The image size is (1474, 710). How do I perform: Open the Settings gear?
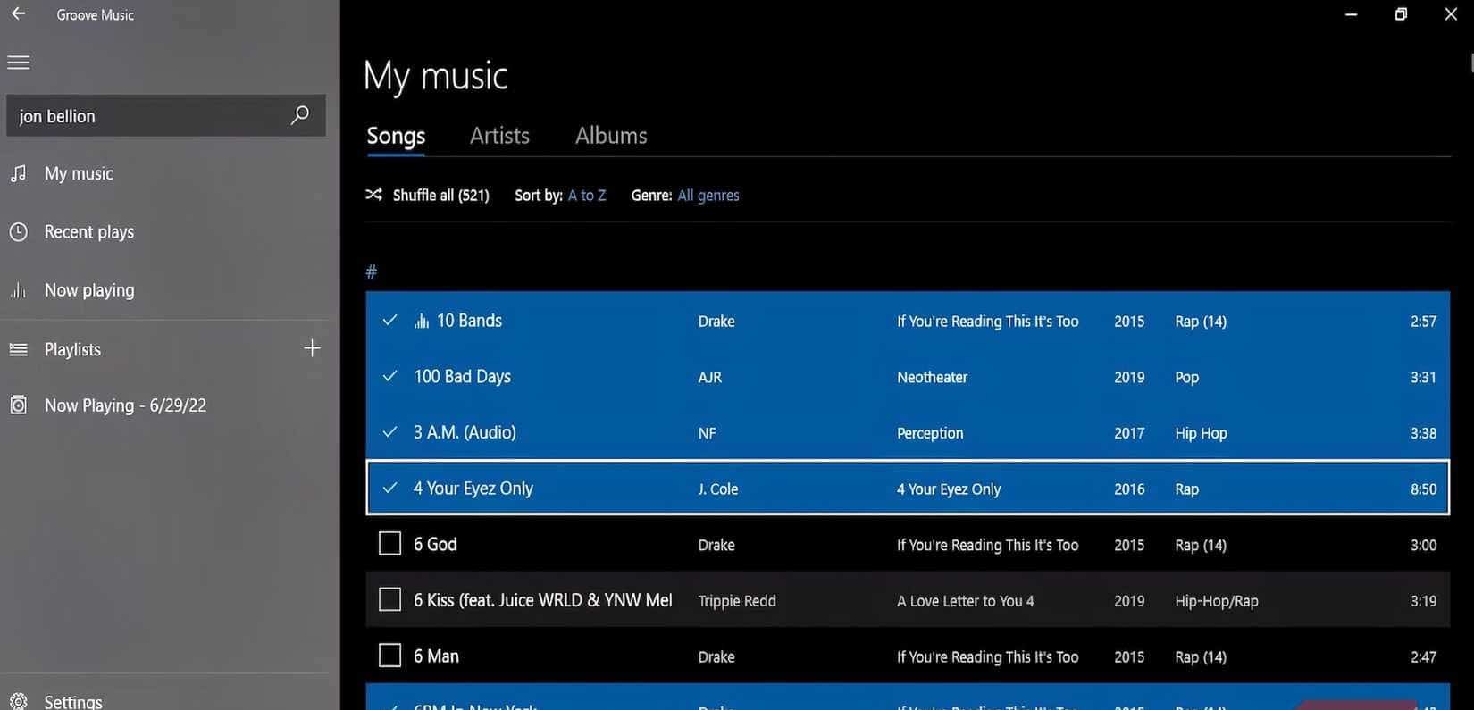coord(18,701)
